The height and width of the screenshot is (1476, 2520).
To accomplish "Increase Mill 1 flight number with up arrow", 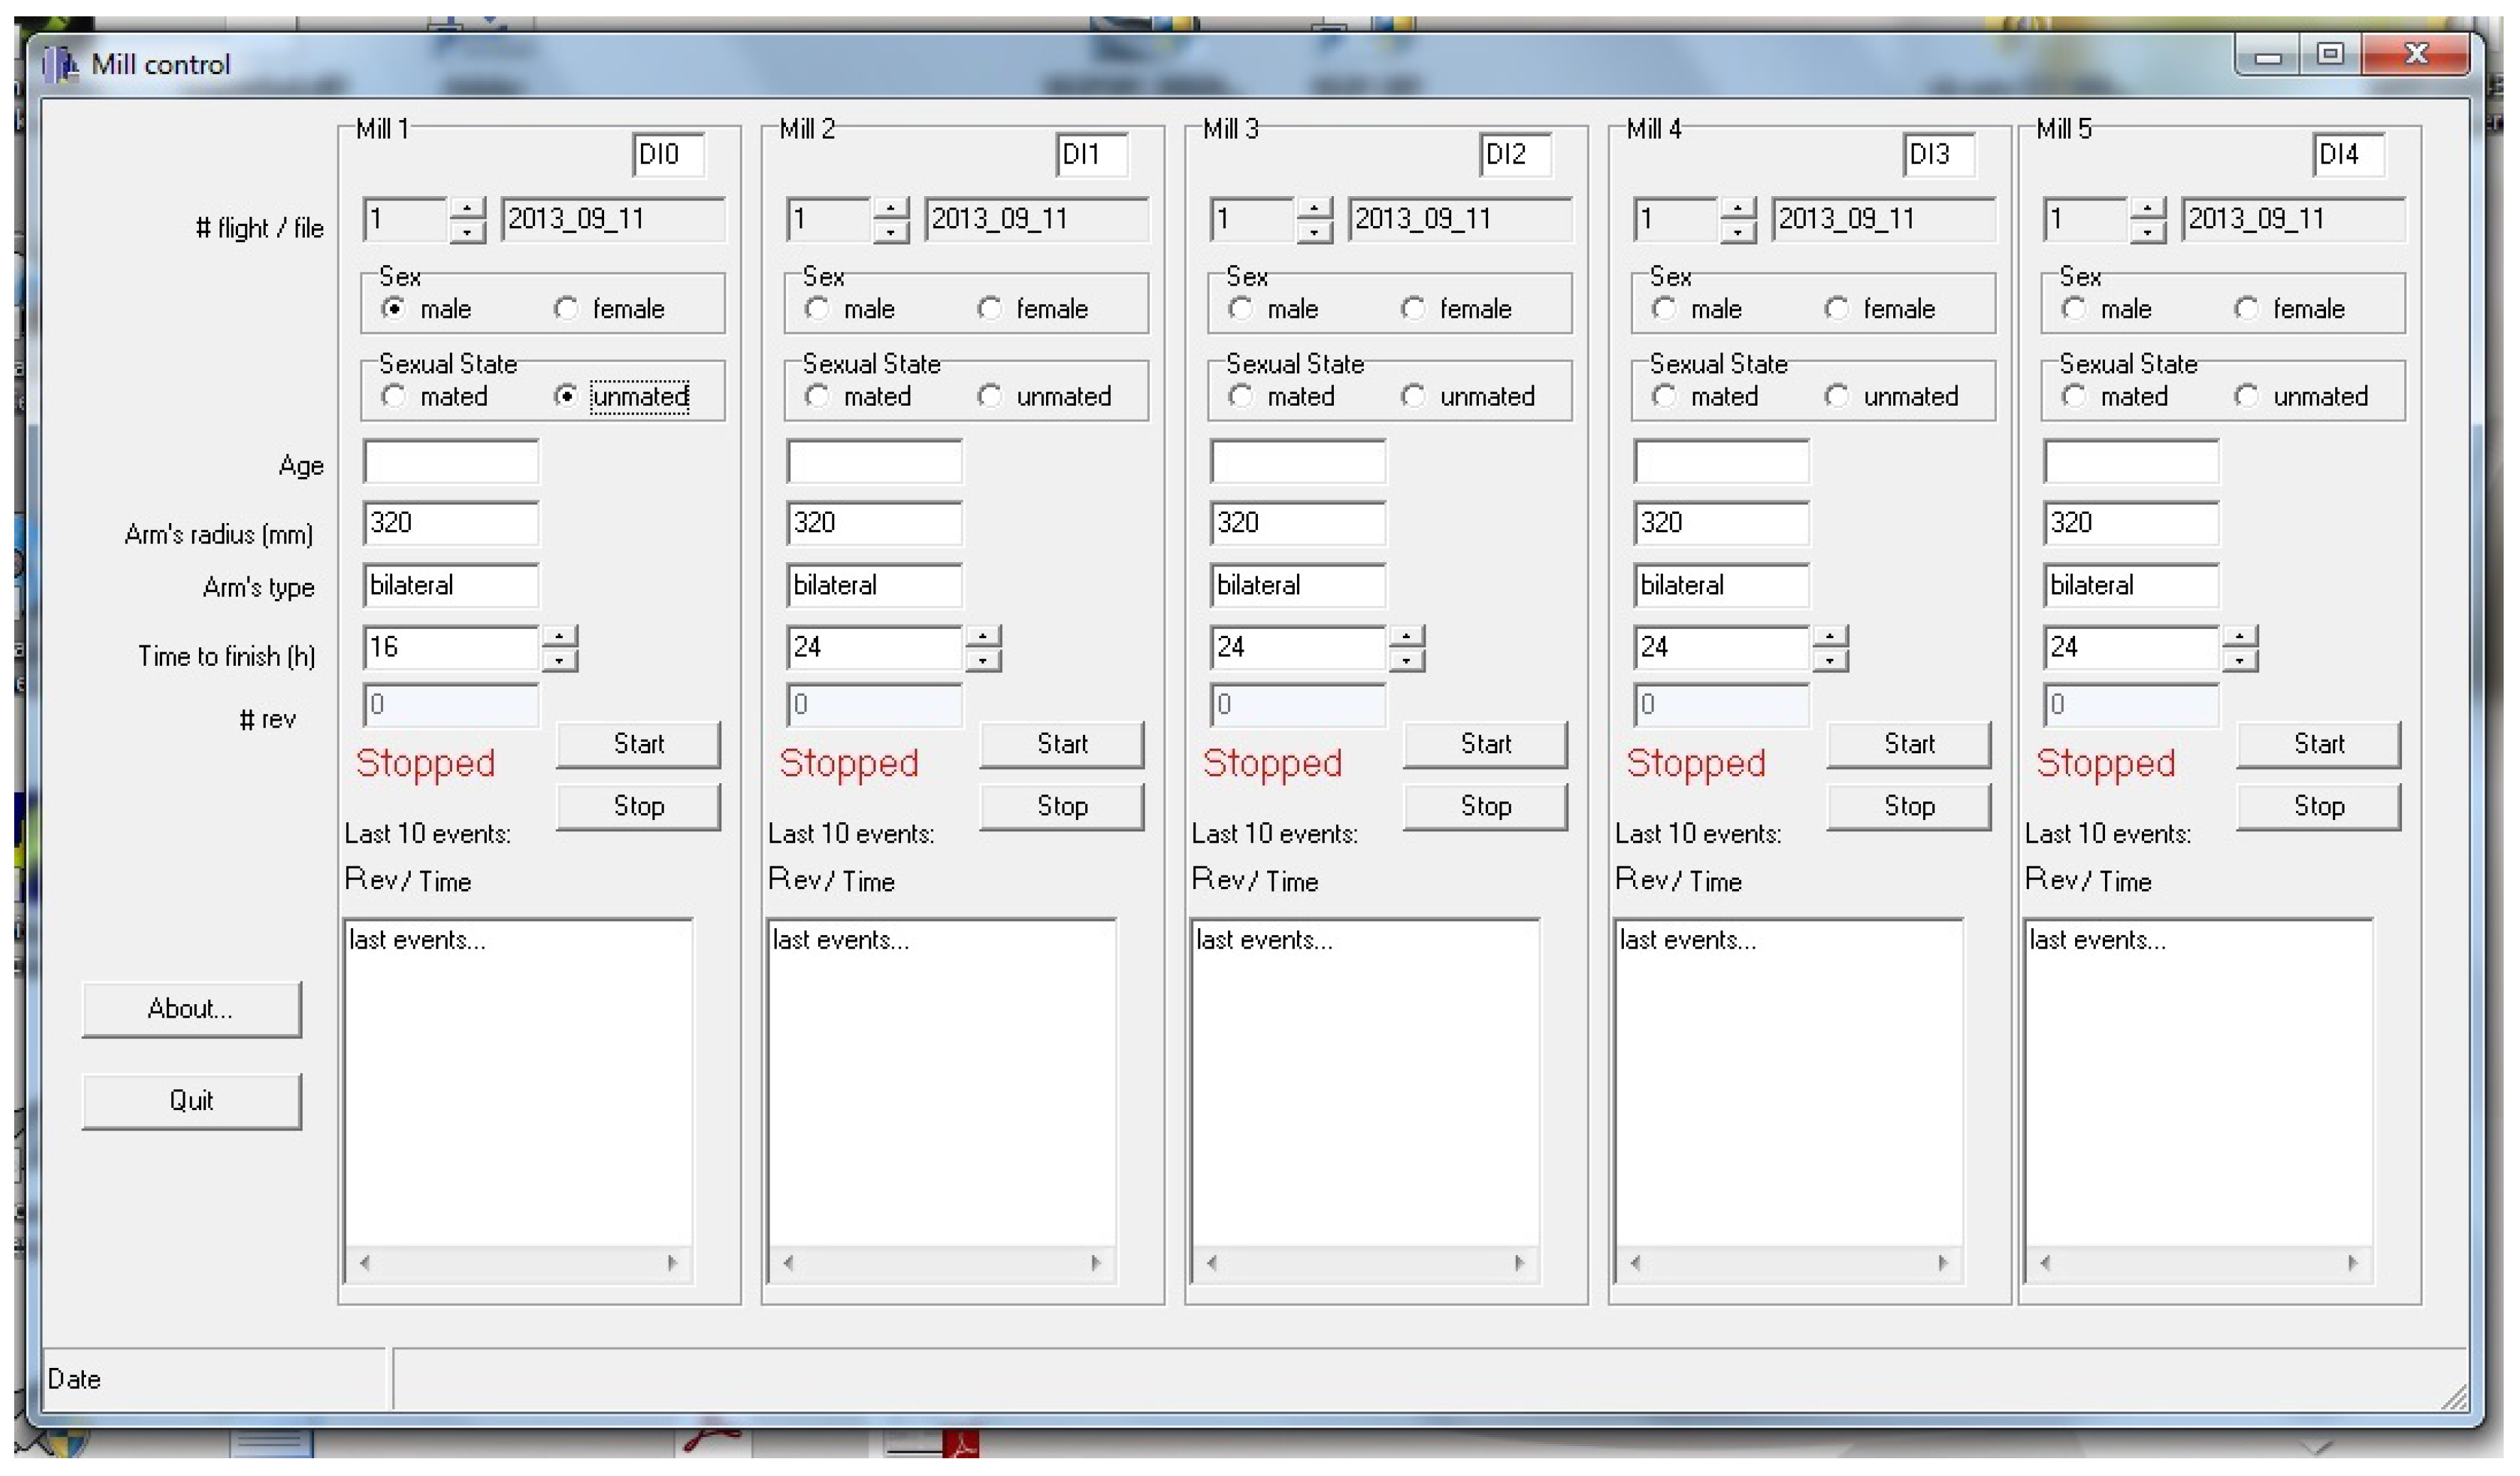I will pyautogui.click(x=467, y=209).
